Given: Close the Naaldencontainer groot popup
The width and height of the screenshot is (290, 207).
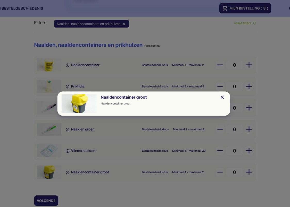Looking at the screenshot, I should [222, 97].
